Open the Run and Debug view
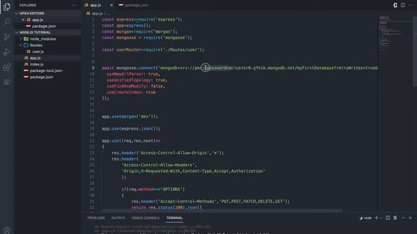The height and width of the screenshot is (234, 417). pos(7,52)
